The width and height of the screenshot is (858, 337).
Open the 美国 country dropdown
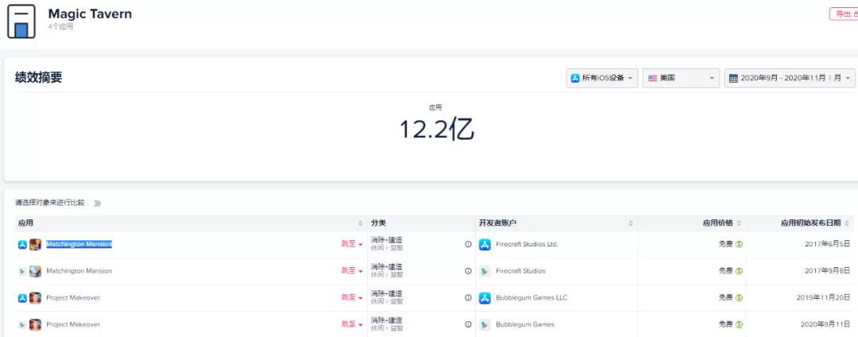point(682,78)
